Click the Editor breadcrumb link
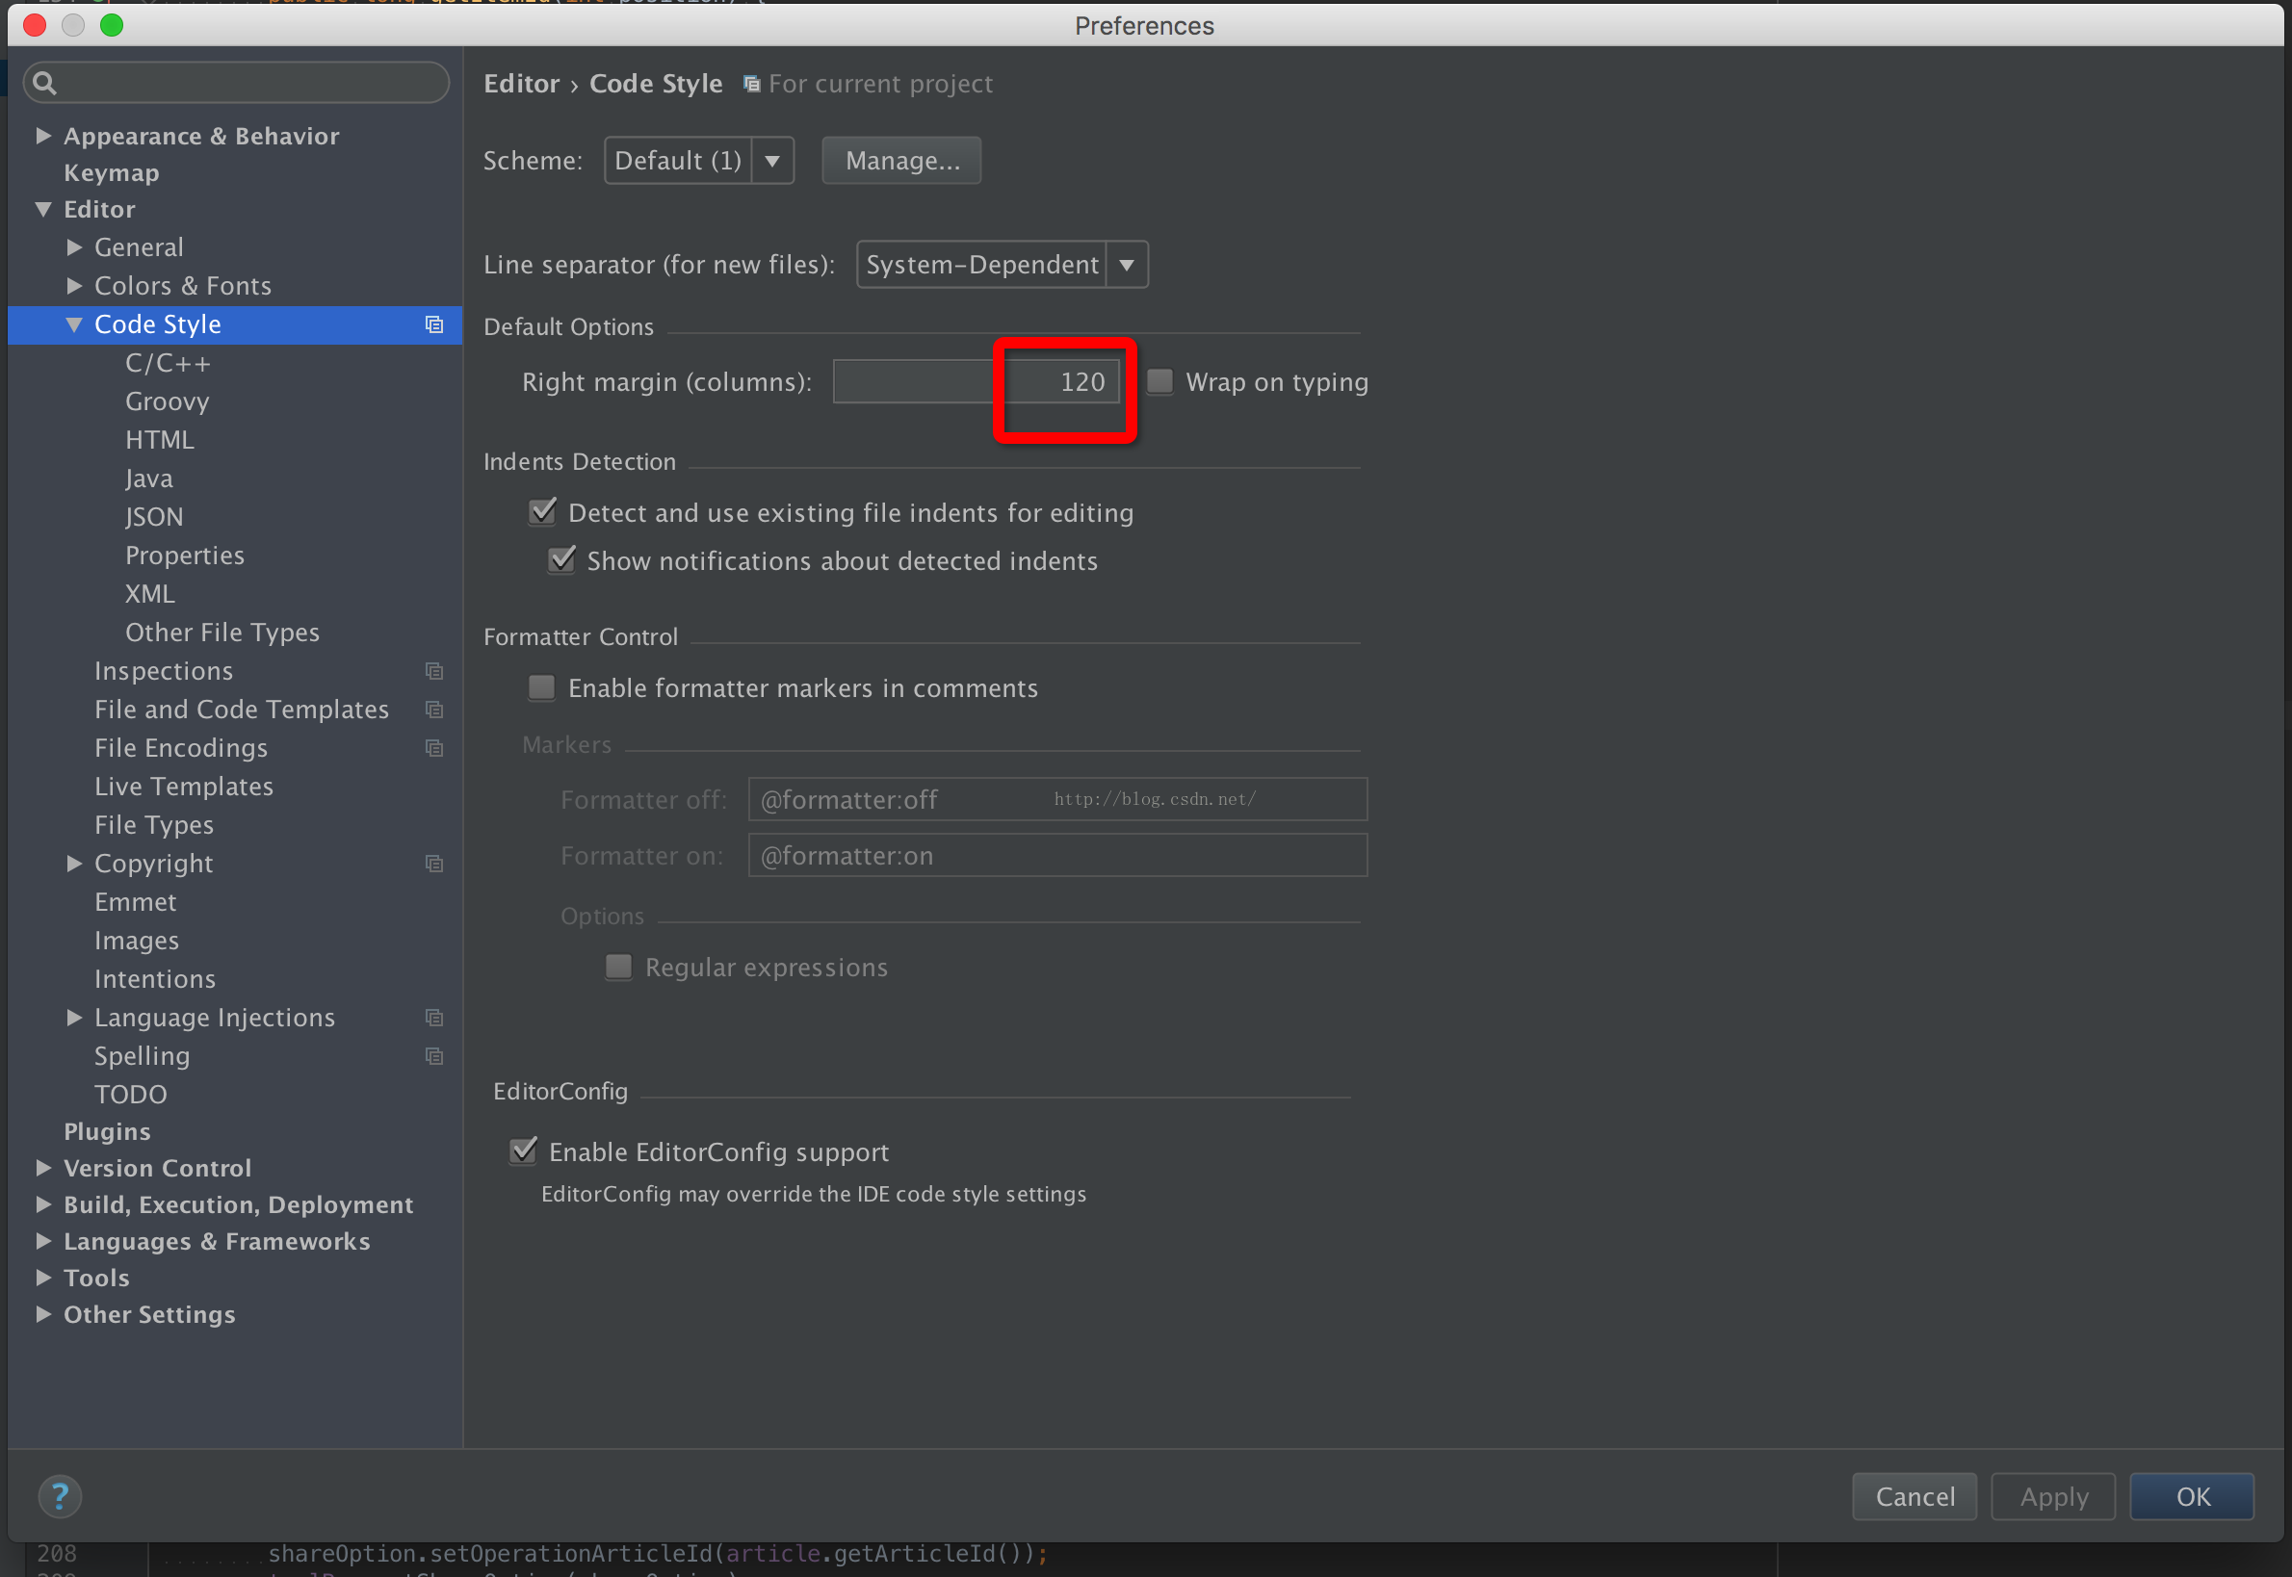 (x=522, y=84)
